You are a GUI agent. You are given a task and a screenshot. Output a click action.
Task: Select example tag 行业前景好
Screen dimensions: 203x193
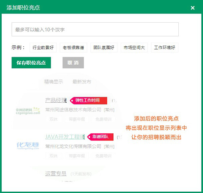[43, 48]
